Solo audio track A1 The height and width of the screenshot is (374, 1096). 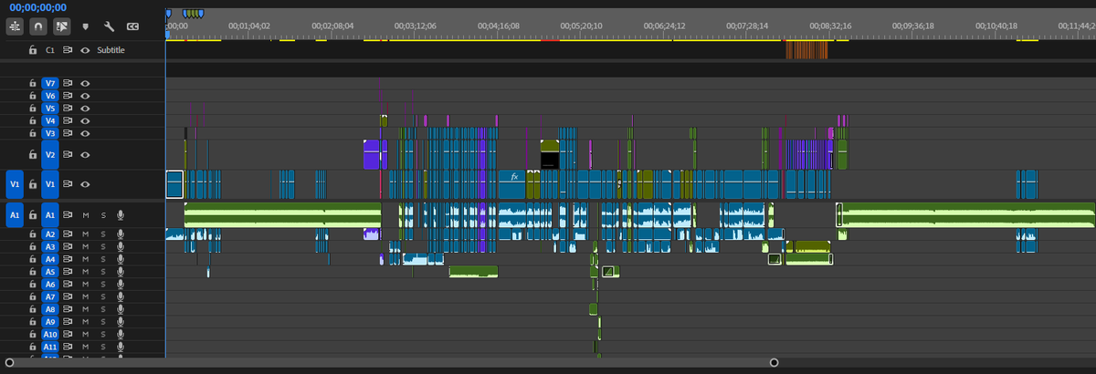103,215
